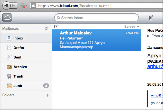The image size is (163, 110).
Task: Open the dropdown arrow beside downloads icon
Action: click(x=27, y=6)
